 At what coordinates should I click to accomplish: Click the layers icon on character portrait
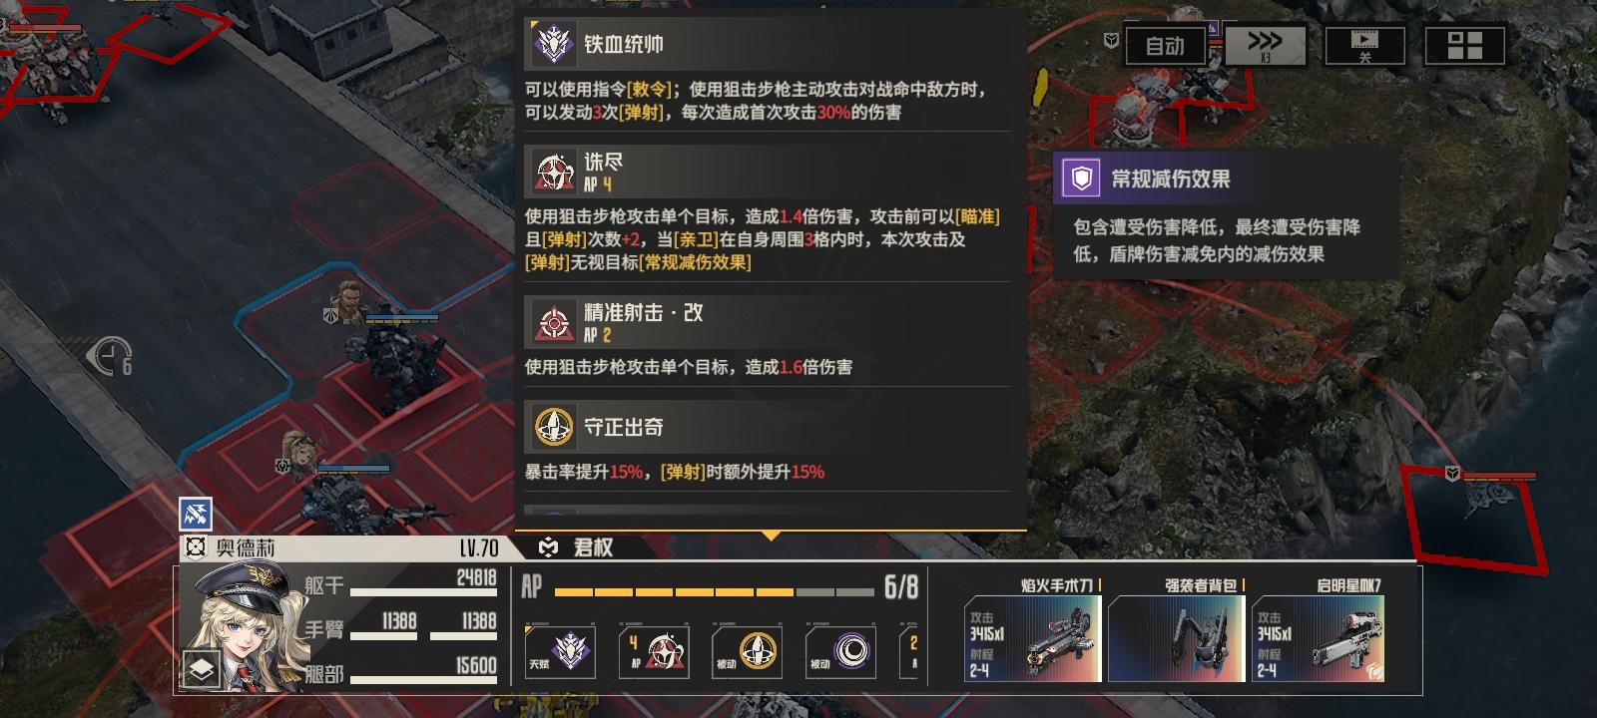[202, 670]
